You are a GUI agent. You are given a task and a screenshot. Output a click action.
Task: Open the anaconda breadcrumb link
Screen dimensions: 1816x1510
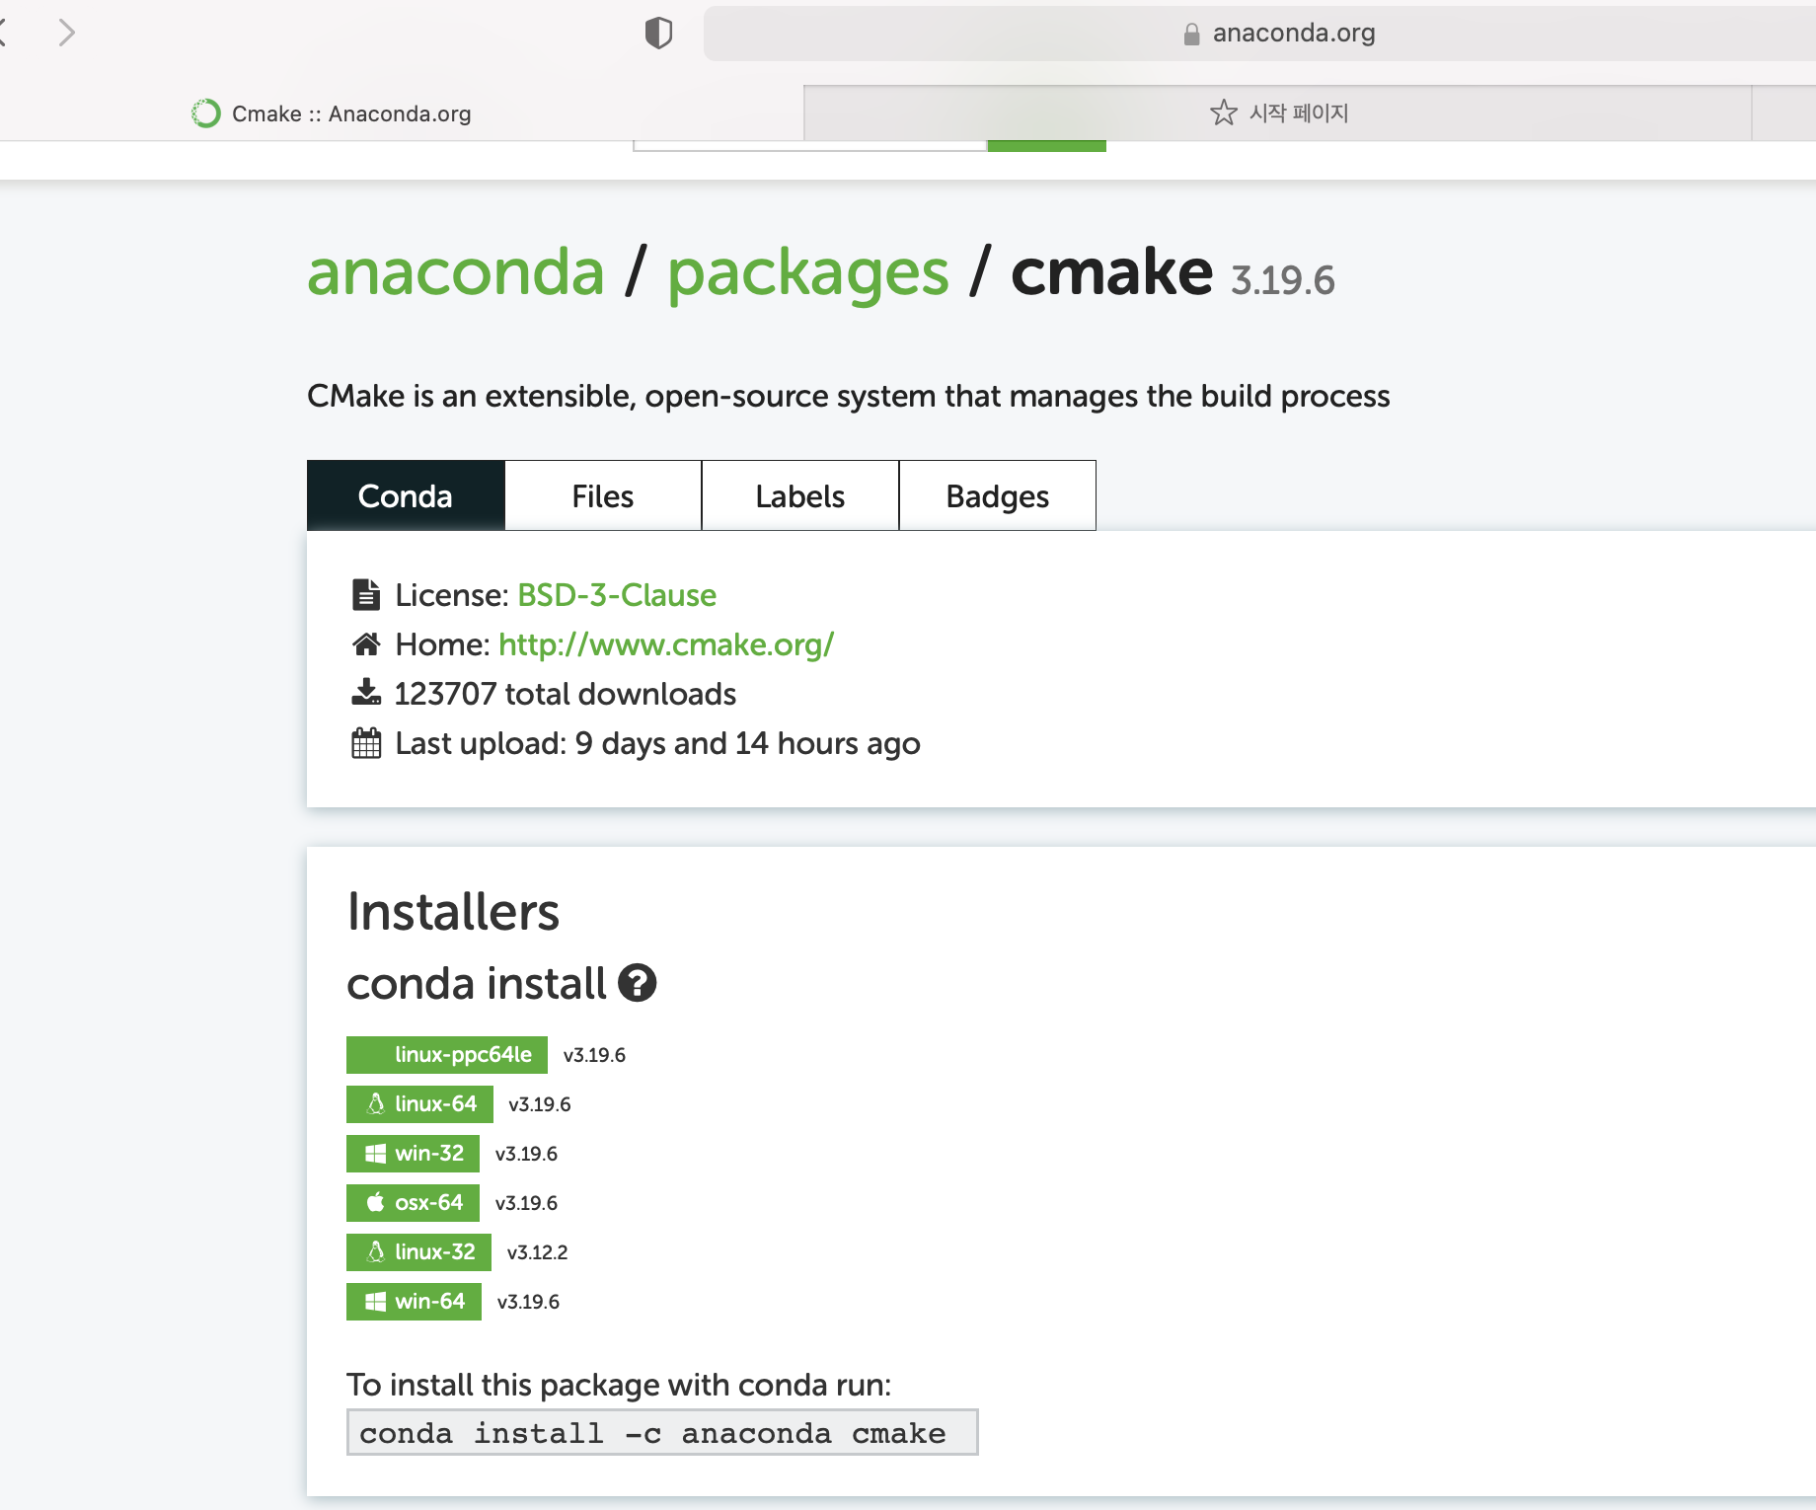456,271
